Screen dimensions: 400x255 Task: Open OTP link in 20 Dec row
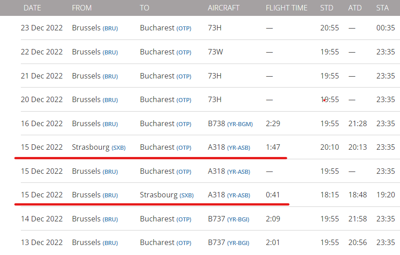183,100
